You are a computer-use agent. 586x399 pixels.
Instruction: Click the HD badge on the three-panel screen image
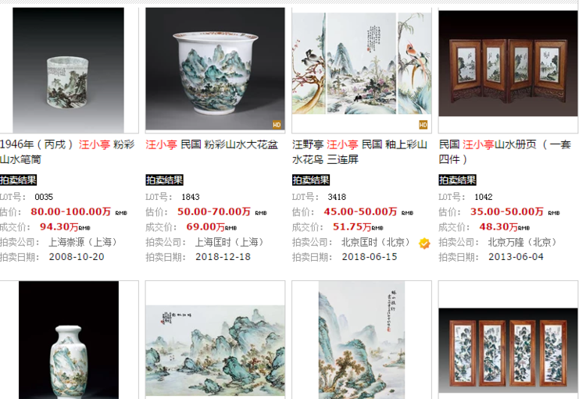(423, 125)
